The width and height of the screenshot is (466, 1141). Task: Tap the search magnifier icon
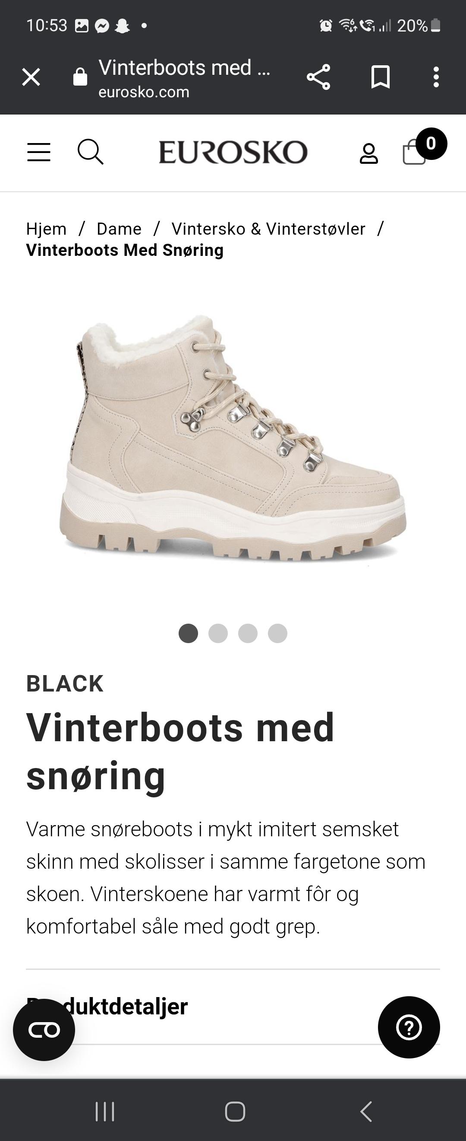(91, 152)
